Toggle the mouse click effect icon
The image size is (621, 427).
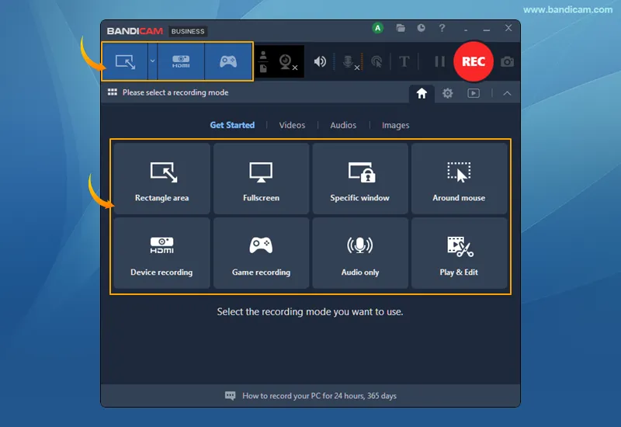pos(376,62)
